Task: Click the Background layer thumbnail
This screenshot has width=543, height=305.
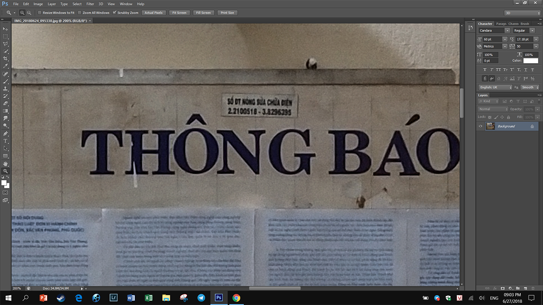Action: 490,126
